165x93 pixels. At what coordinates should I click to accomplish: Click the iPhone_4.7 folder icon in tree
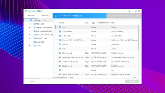(35, 35)
